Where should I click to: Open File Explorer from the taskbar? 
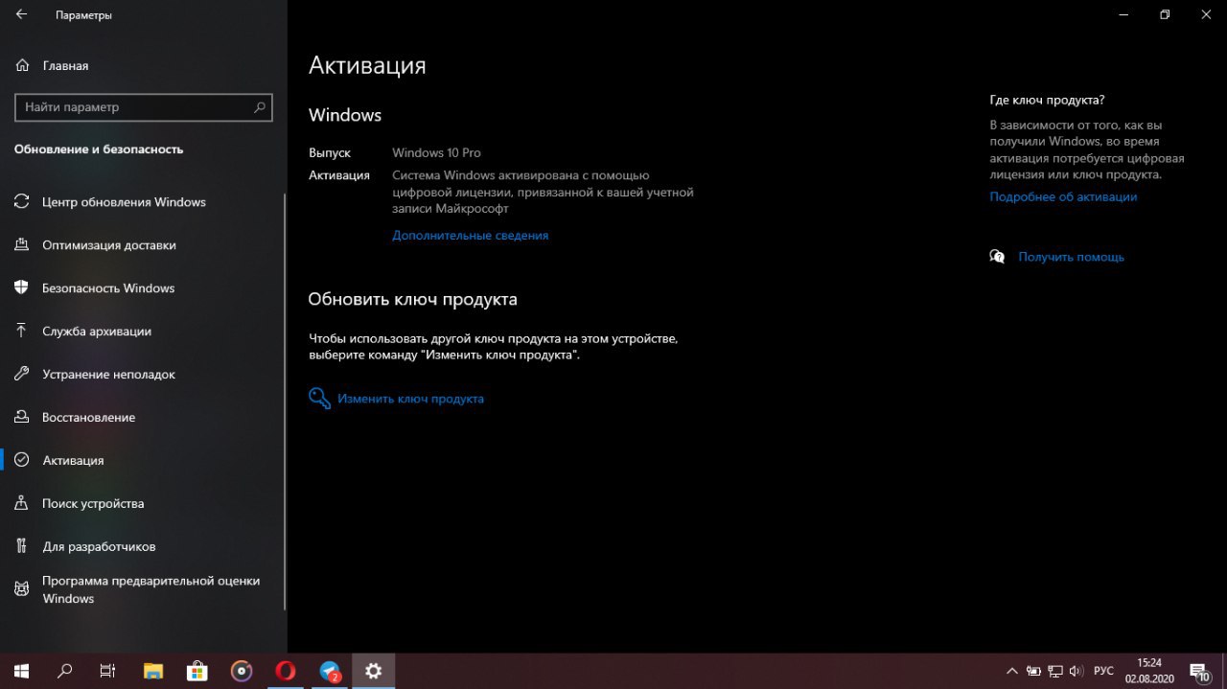point(152,671)
